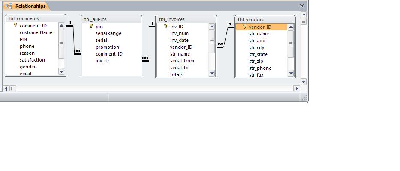The image size is (400, 171).
Task: Select the str_phone field
Action: click(260, 68)
